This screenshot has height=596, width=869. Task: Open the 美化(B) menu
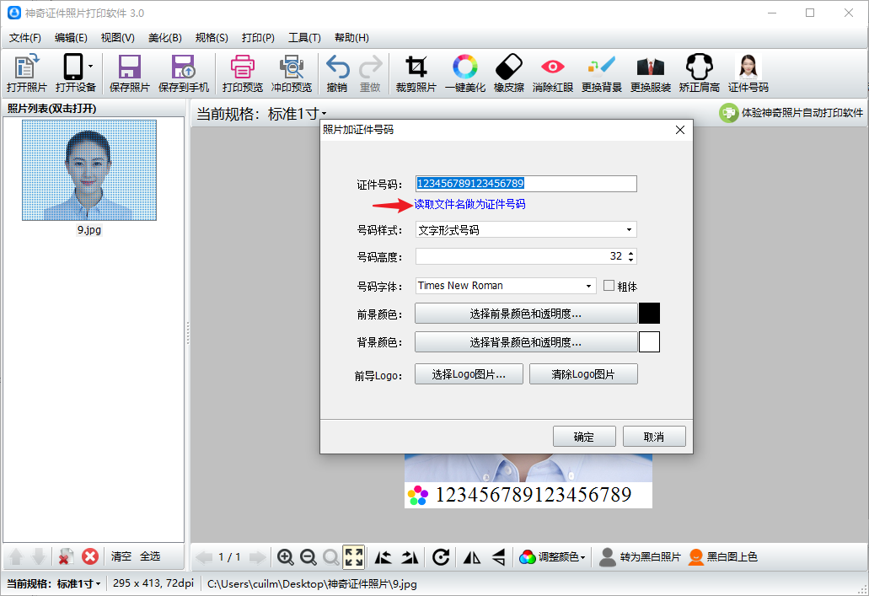click(164, 38)
